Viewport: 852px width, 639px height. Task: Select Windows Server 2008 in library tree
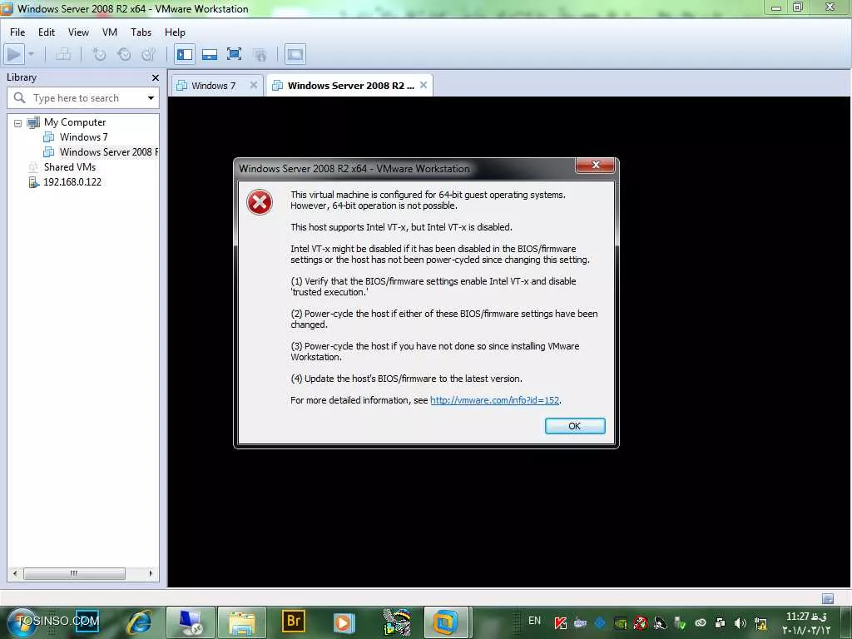[x=109, y=152]
